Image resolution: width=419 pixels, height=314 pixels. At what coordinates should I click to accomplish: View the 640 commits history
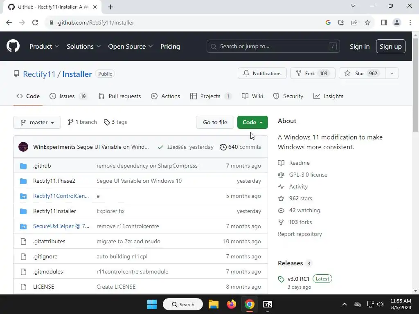[241, 147]
